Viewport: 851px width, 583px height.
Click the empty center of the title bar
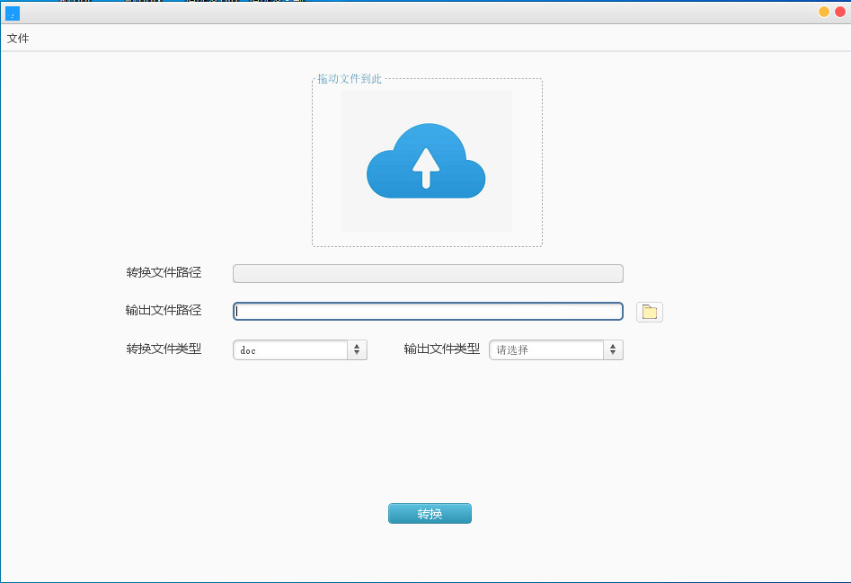[x=422, y=13]
